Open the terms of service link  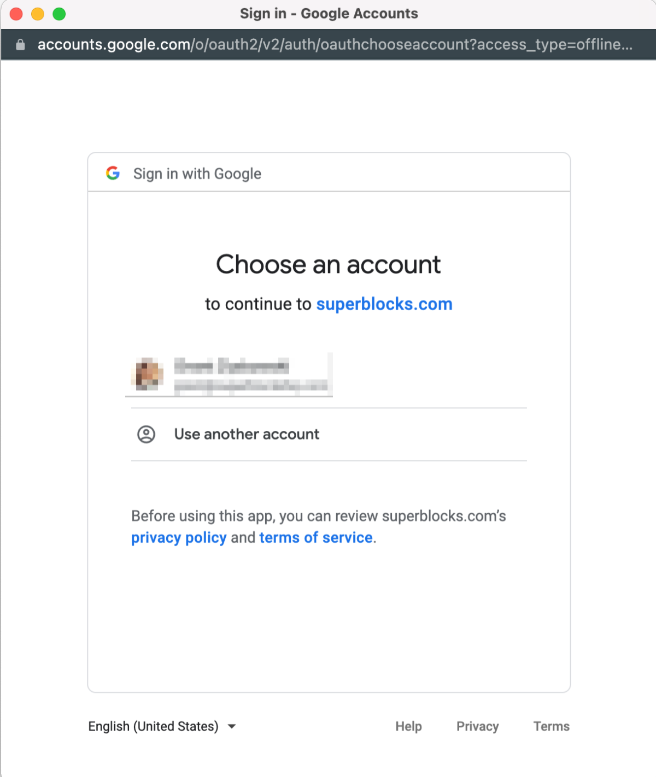point(315,537)
